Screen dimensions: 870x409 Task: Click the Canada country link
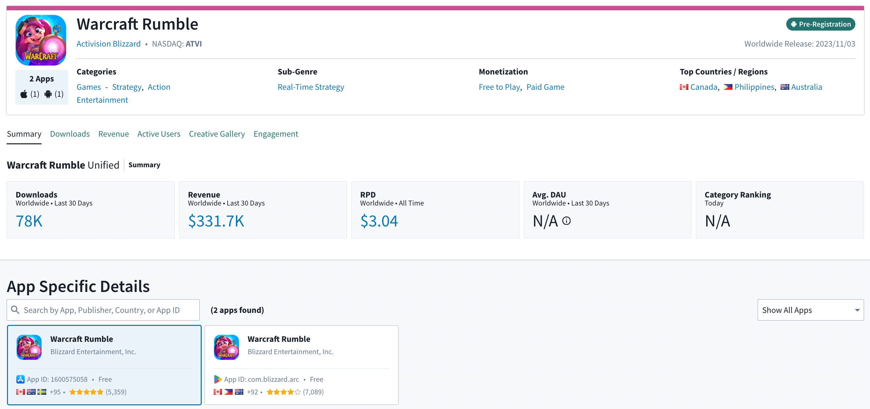coord(704,87)
